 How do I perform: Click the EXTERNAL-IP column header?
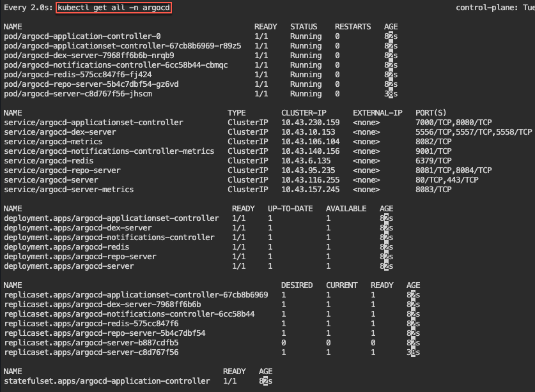tap(377, 113)
